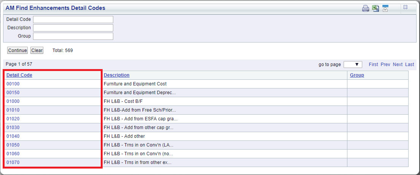Select detail code 01060
This screenshot has height=175, width=420.
point(13,154)
